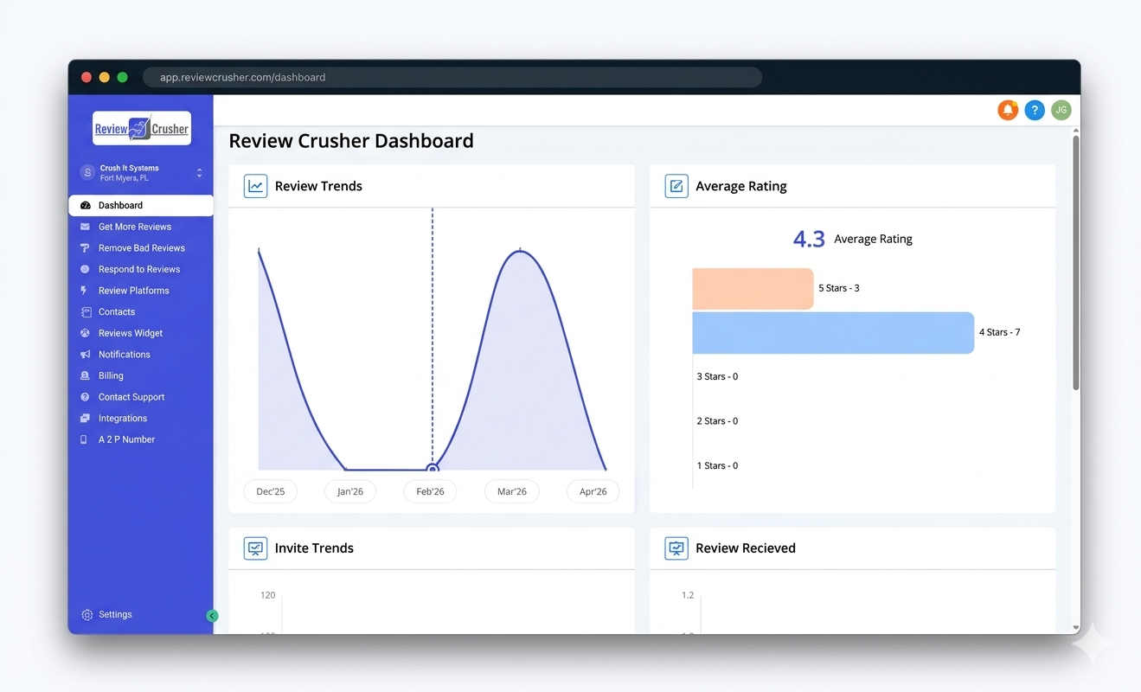Open Dashboard in the sidebar
Screen dimensions: 1141x692
141,206
